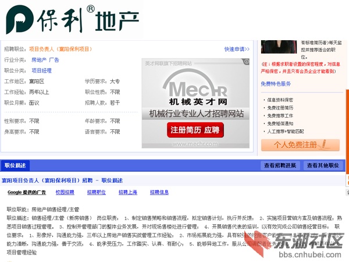The image size is (349, 262).
Task: Click the red 注 confidentiality notice text
Action: click(301, 68)
